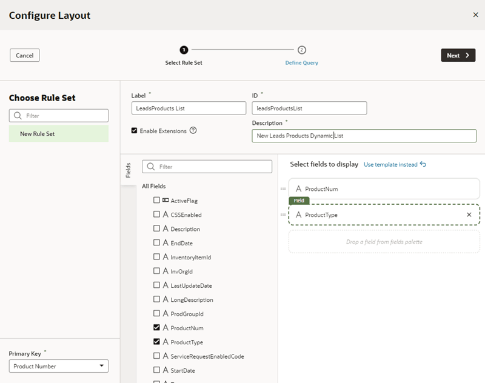Open the vertical Fields tab
Viewport: 485px width, 383px height.
[129, 170]
